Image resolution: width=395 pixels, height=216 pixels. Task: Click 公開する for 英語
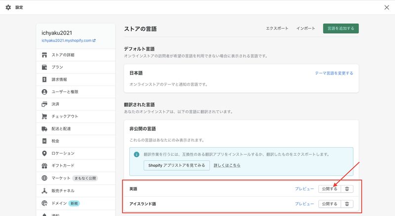pyautogui.click(x=329, y=189)
